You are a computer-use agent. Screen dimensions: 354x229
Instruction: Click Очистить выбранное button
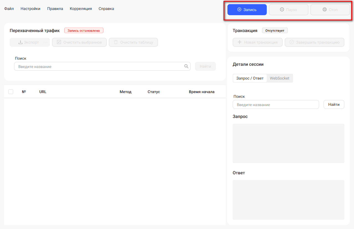point(79,42)
